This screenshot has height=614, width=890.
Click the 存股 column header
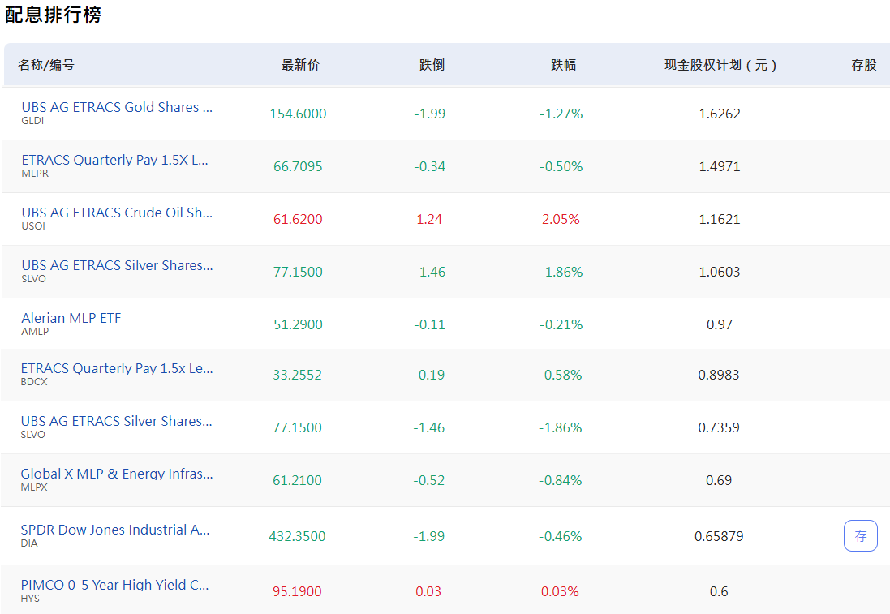pyautogui.click(x=864, y=65)
